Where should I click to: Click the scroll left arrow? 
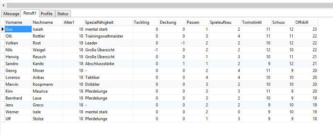point(3,5)
